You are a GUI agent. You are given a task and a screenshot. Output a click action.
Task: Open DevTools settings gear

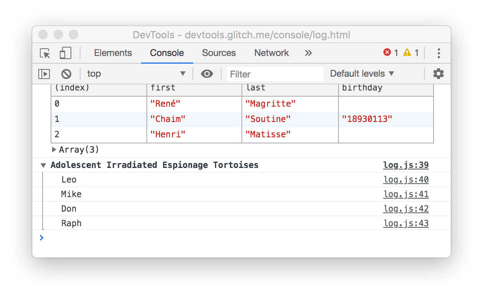pos(439,74)
